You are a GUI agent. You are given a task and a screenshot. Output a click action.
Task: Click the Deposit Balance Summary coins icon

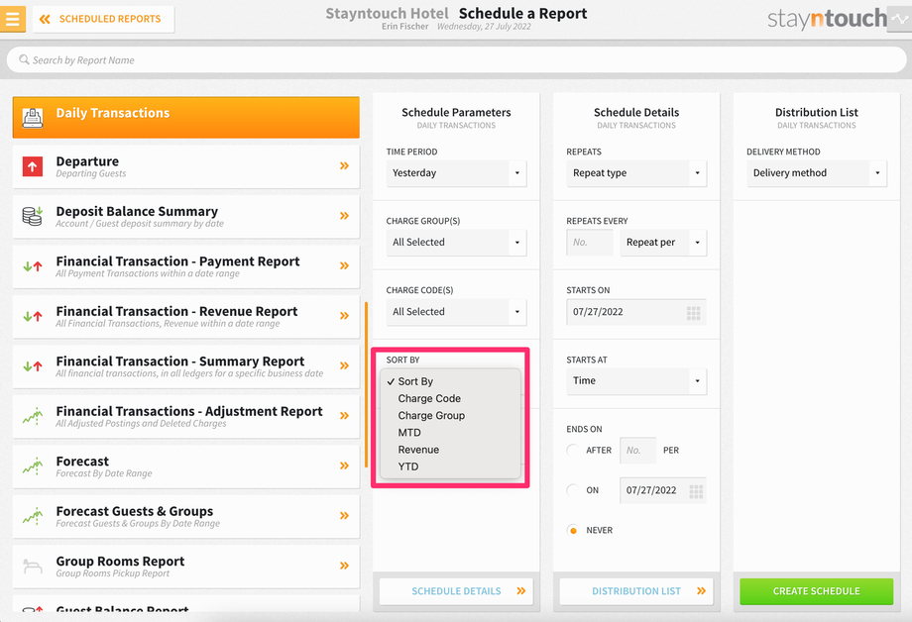click(x=33, y=216)
